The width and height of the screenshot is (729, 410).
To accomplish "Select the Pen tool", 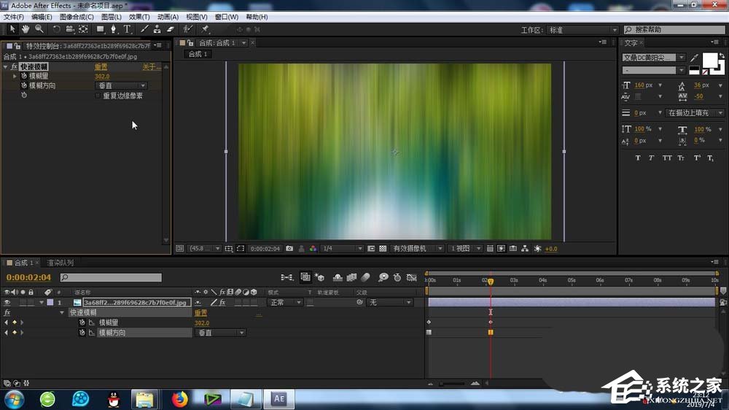I will pyautogui.click(x=114, y=29).
